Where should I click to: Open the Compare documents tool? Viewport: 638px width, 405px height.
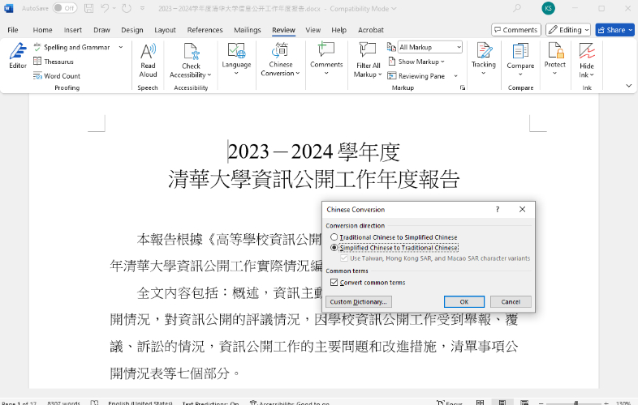click(x=520, y=60)
